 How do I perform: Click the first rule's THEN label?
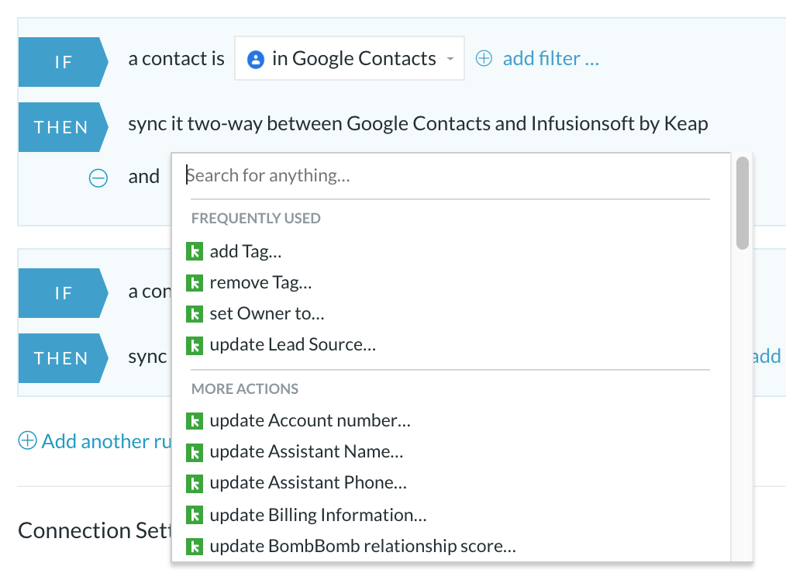(63, 127)
